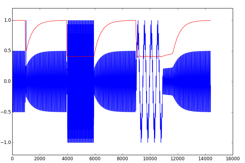
Task: Click the y-axis label 0.5
Action: (x=7, y=51)
